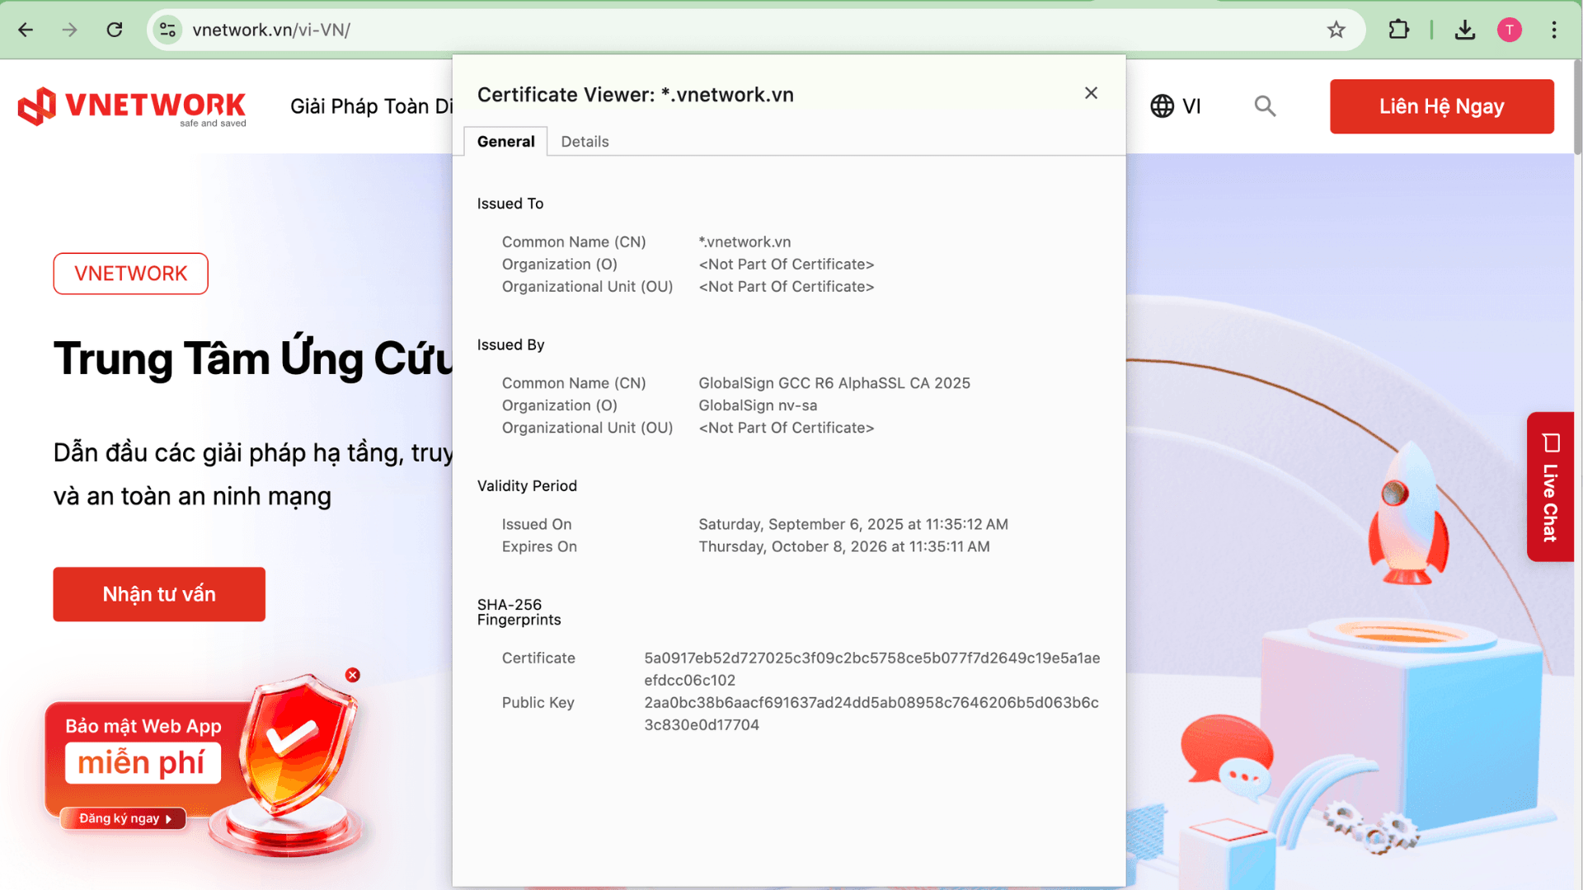Reload the vnetwork.vn page
1583x890 pixels.
115,30
